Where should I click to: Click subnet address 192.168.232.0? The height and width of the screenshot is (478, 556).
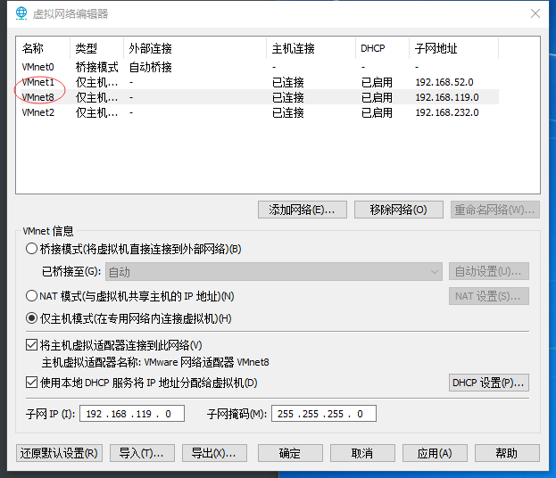447,112
